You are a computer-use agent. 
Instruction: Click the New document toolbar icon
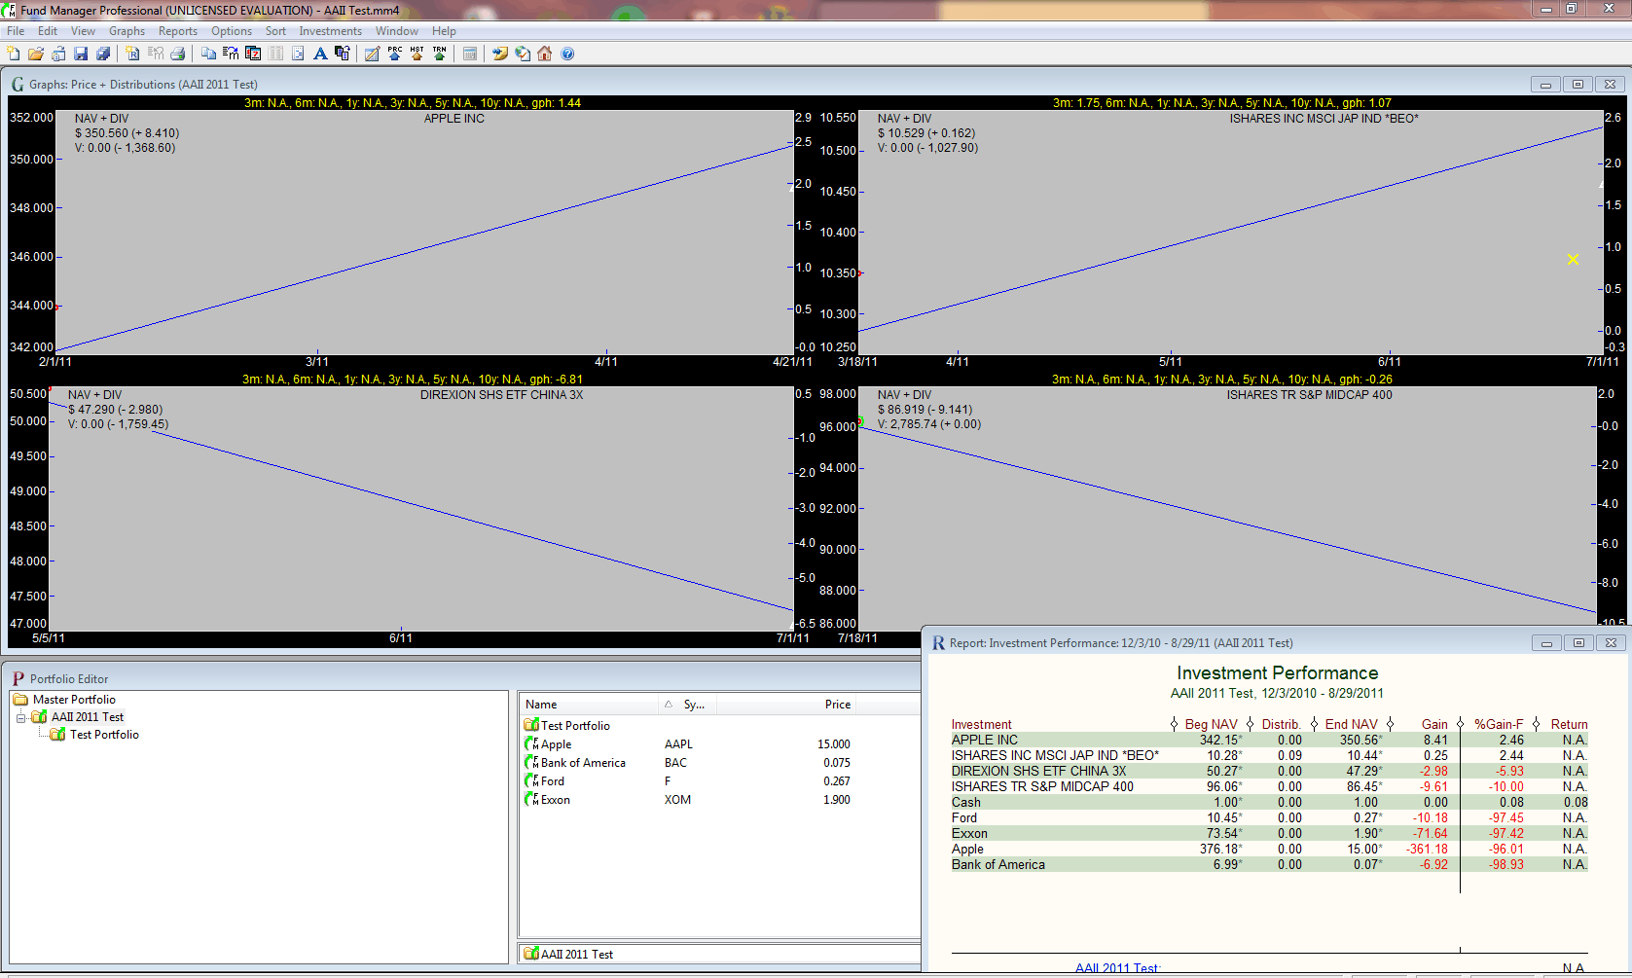click(14, 54)
